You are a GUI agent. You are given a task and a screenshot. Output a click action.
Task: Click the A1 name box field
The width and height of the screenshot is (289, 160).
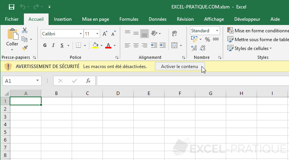pos(18,81)
